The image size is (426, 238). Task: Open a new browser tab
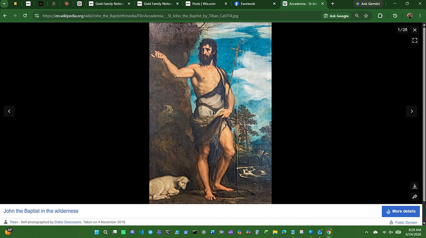(333, 4)
